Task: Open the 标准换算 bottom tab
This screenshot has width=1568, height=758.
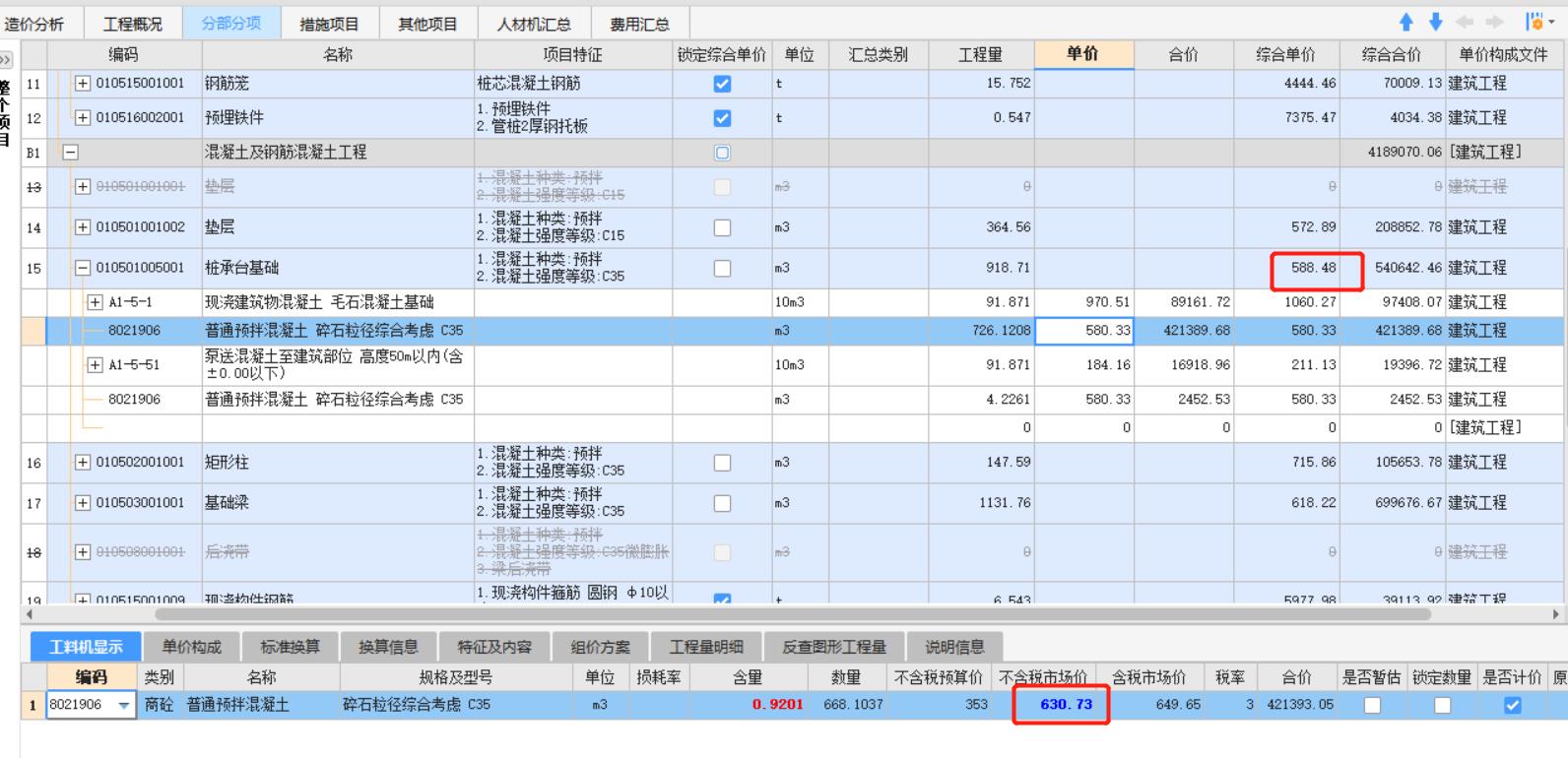Action: pos(291,647)
